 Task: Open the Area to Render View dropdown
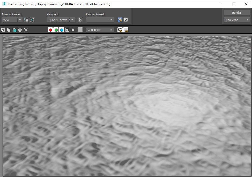point(12,20)
